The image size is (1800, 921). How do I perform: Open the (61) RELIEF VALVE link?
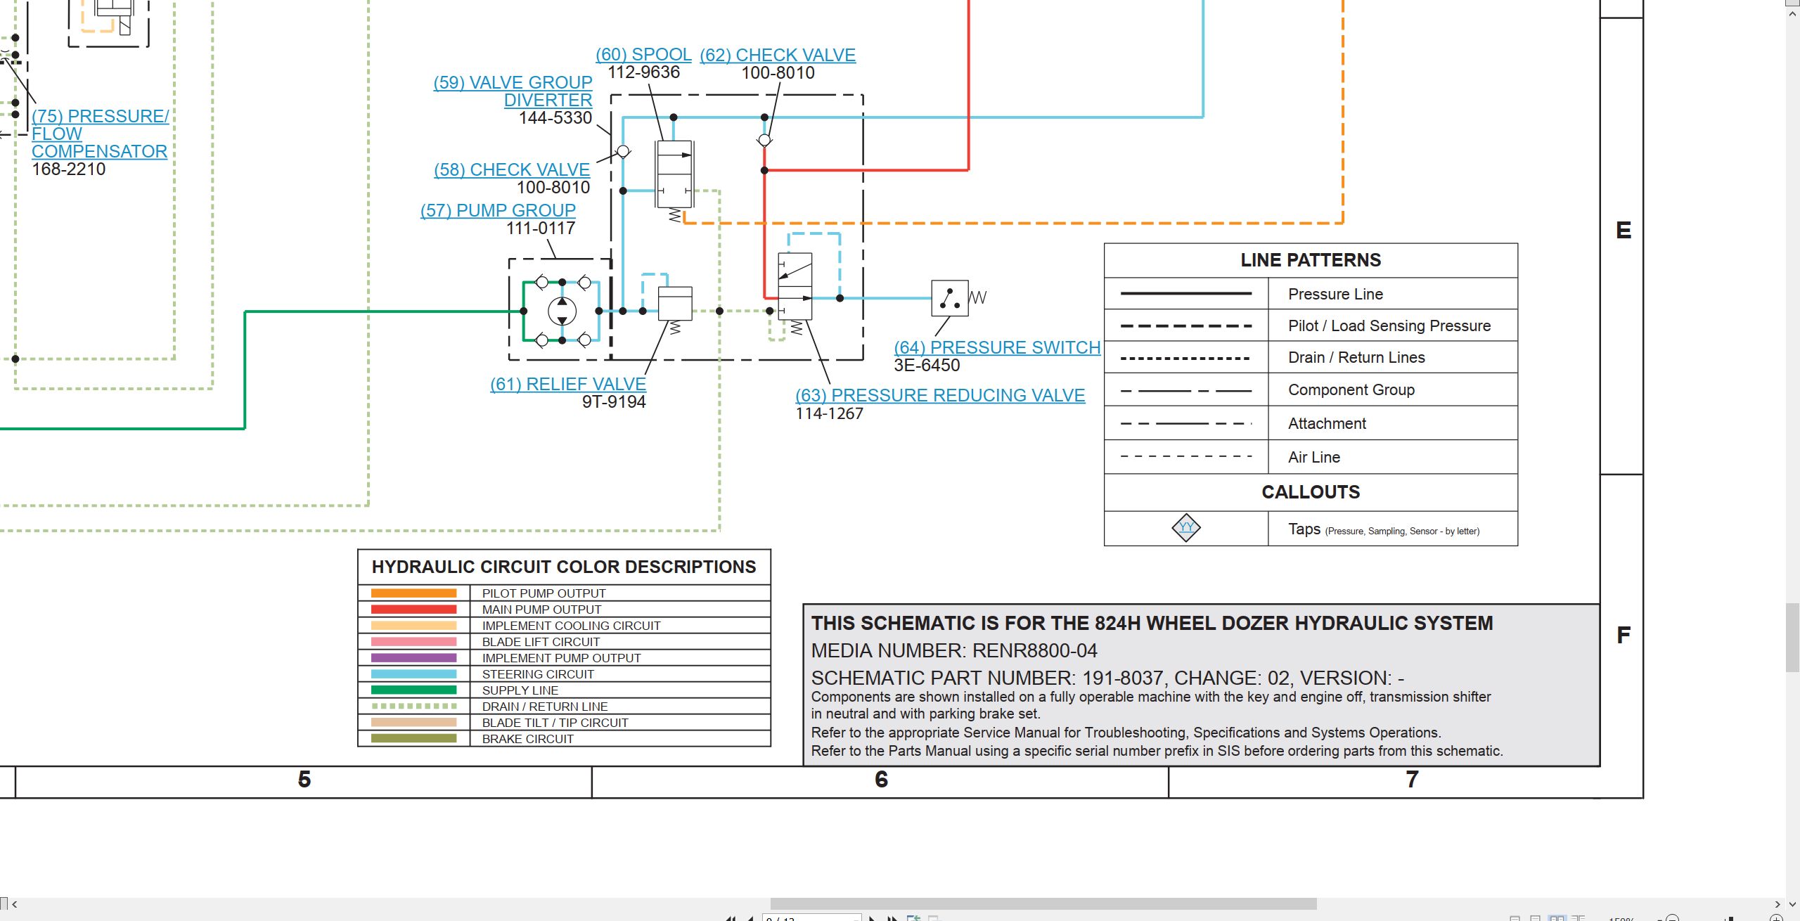tap(568, 384)
